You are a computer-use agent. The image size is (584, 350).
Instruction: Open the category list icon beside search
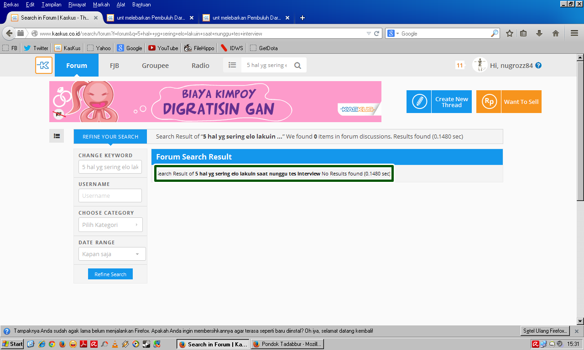point(232,65)
